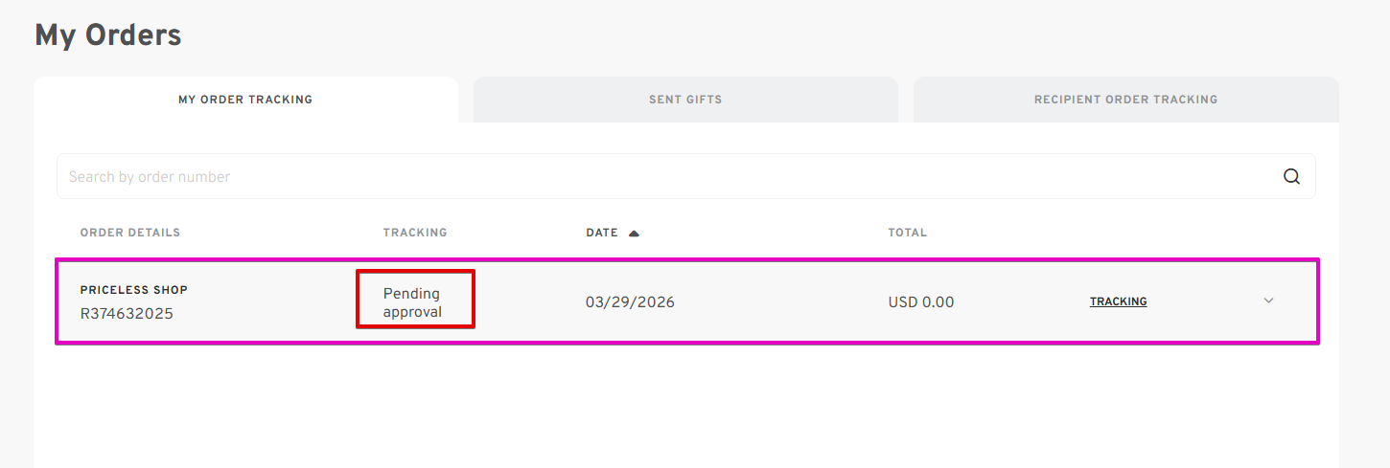Expand the R374632025 order row chevron
The width and height of the screenshot is (1390, 468).
[x=1268, y=301]
